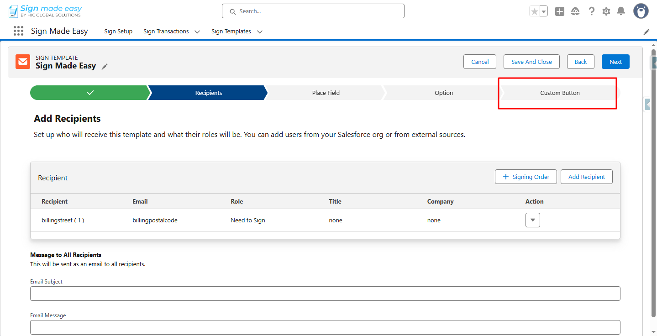This screenshot has height=336, width=657.
Task: Open the Trailhead learning path icon
Action: pyautogui.click(x=575, y=11)
